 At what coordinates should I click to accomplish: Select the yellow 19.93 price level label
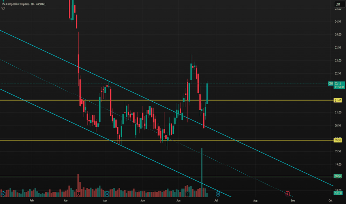(338, 140)
